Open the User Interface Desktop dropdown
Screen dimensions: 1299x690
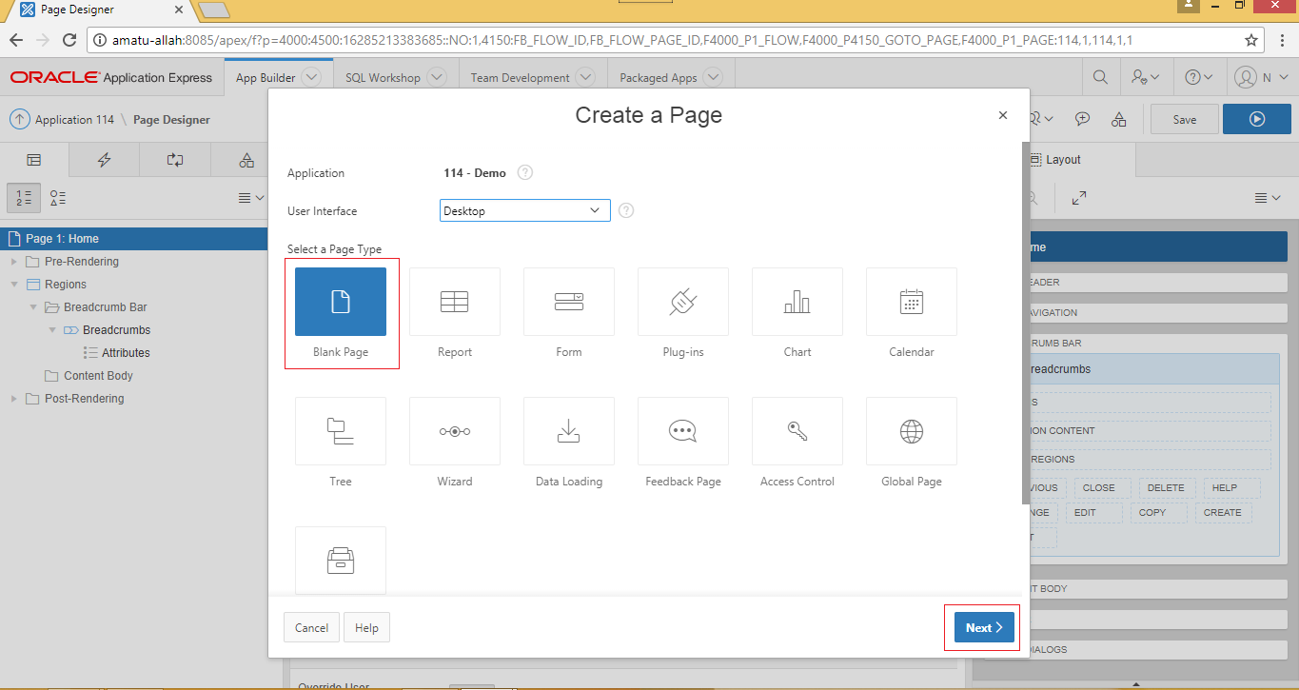(x=524, y=210)
